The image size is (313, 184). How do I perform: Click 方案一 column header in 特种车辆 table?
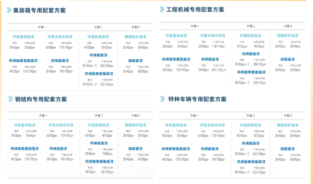pyautogui.click(x=195, y=115)
